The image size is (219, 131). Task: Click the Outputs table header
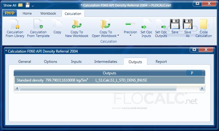[109, 73]
